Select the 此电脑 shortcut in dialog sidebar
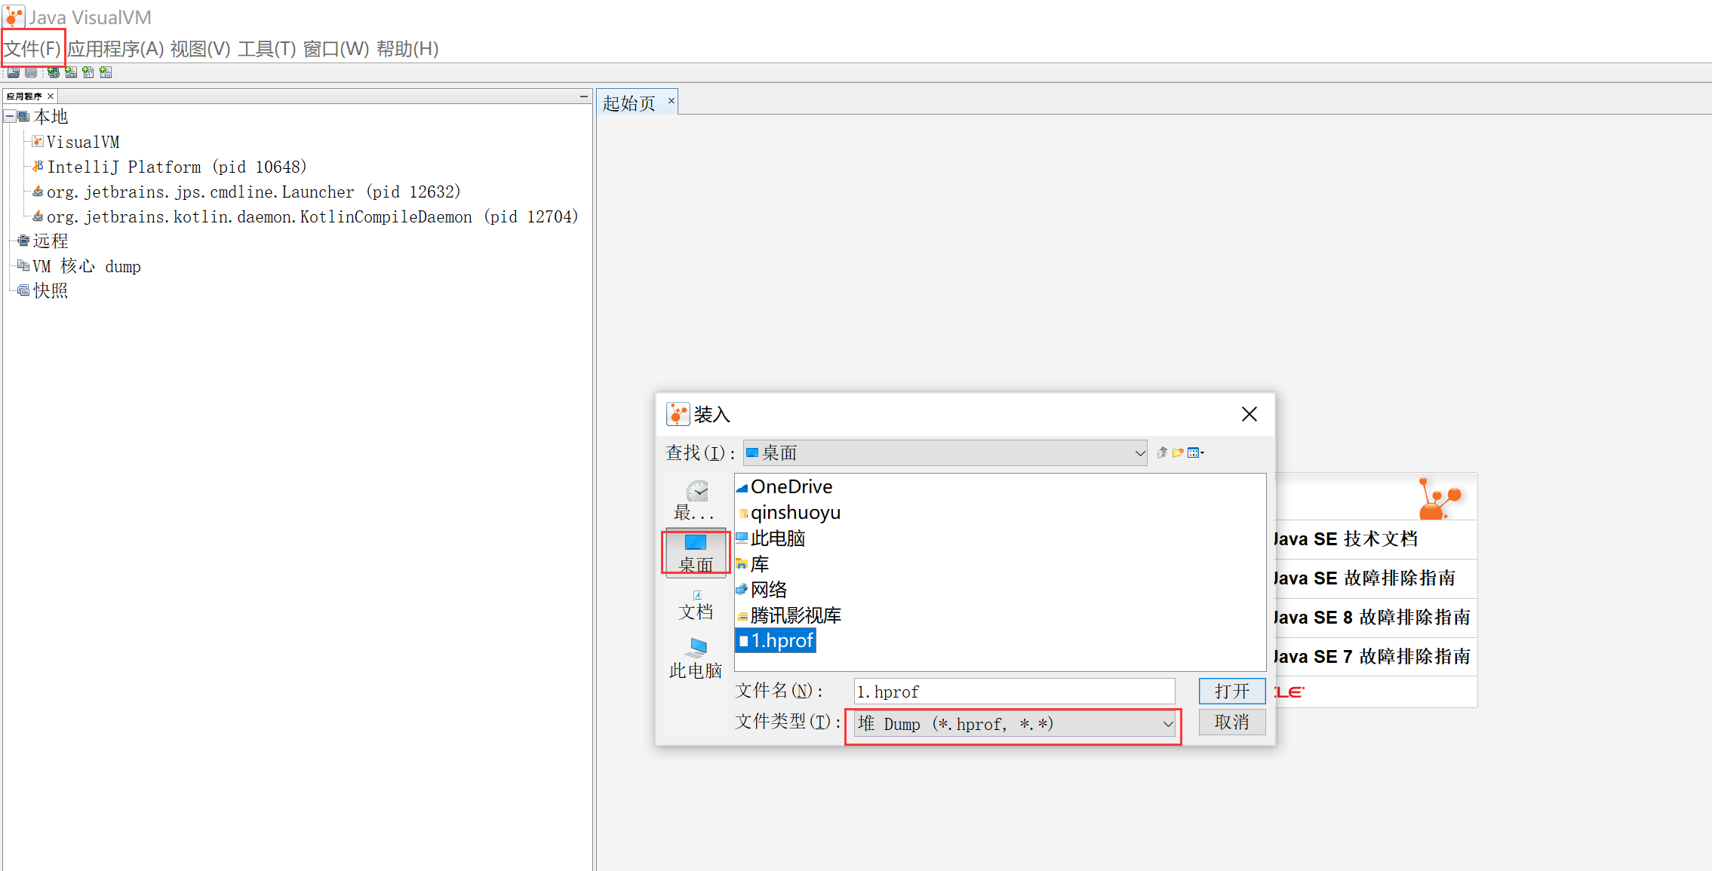The height and width of the screenshot is (871, 1712). 696,659
